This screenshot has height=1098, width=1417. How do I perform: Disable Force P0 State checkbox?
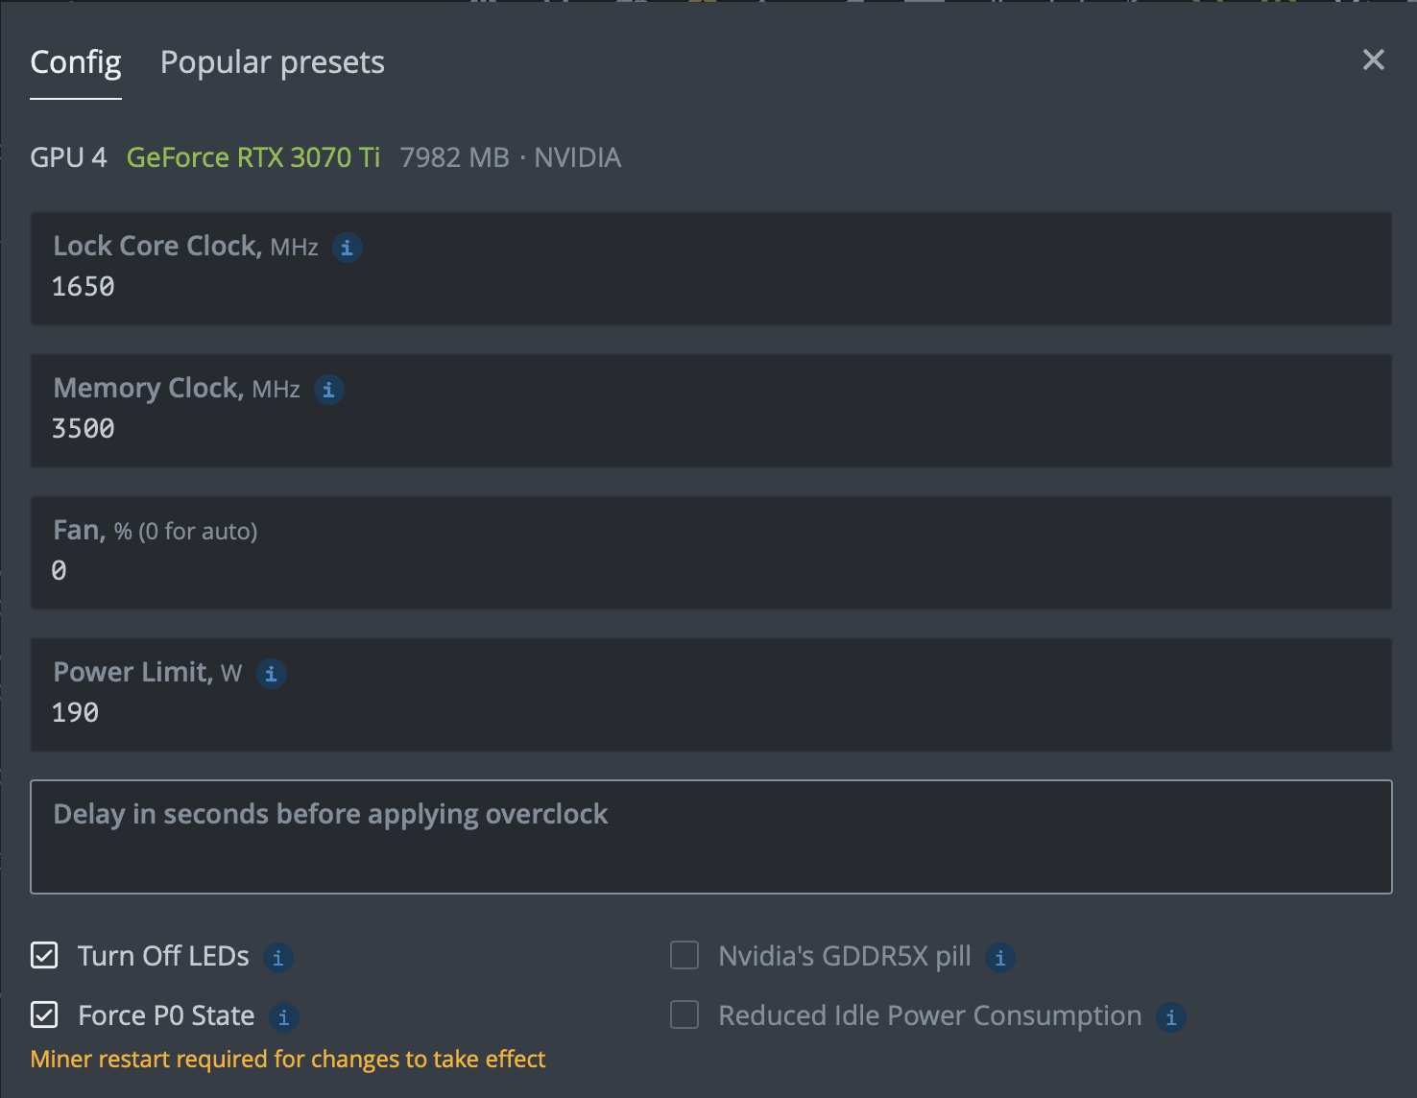tap(44, 1014)
